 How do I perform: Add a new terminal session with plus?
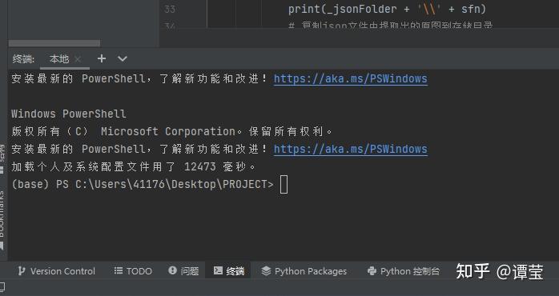[102, 58]
